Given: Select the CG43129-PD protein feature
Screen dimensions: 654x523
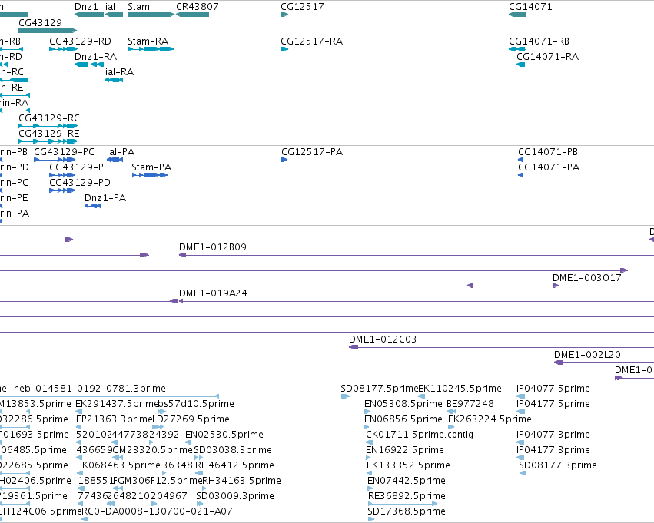Looking at the screenshot, I should point(62,190).
